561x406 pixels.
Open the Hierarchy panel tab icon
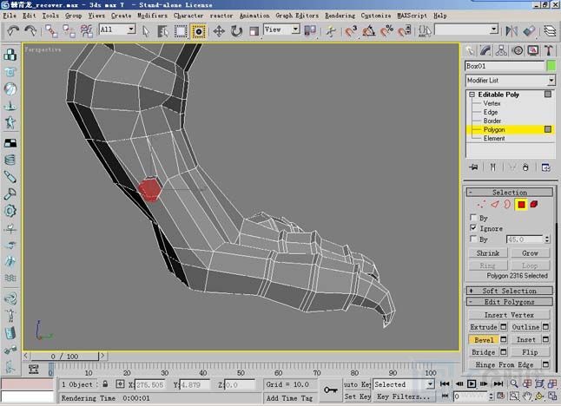click(x=501, y=50)
